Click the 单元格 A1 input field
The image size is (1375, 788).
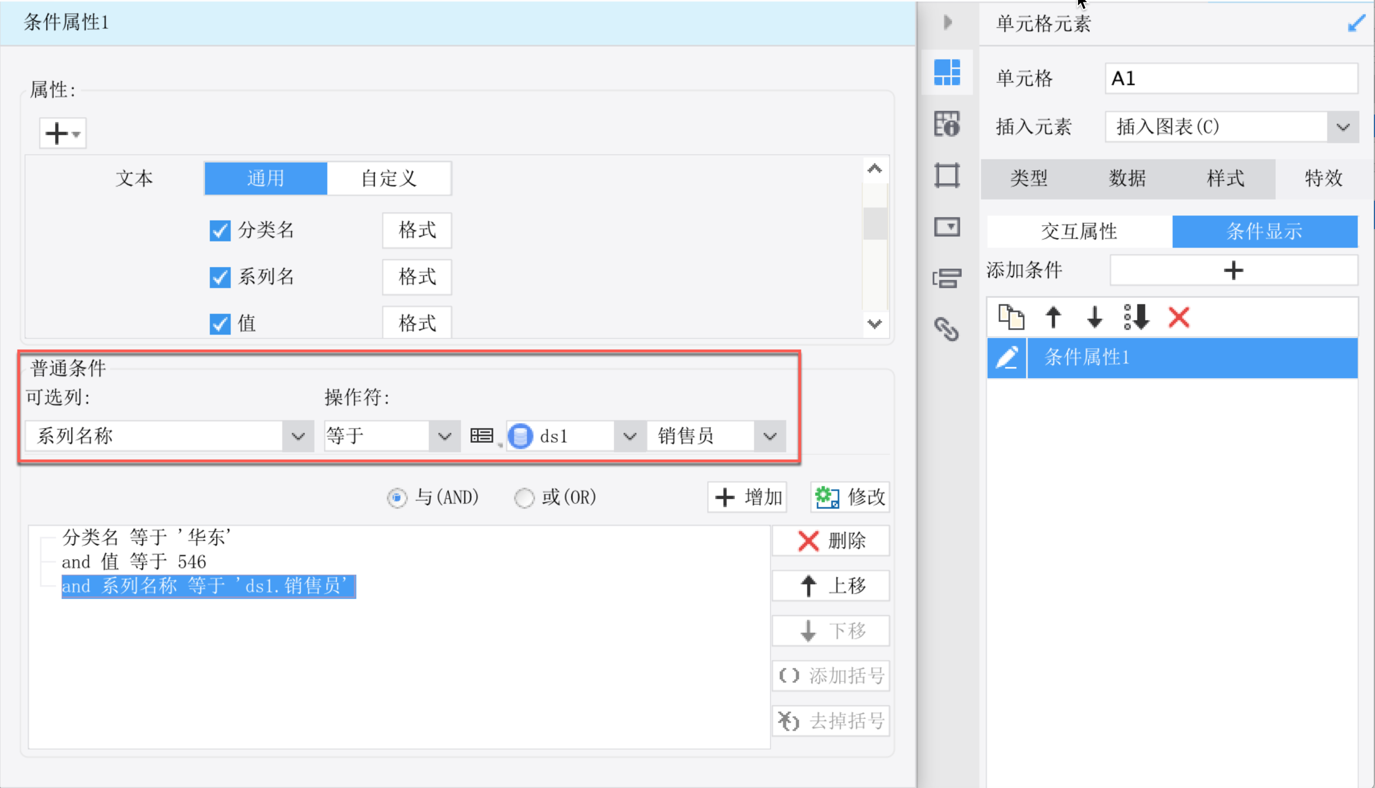[1230, 78]
